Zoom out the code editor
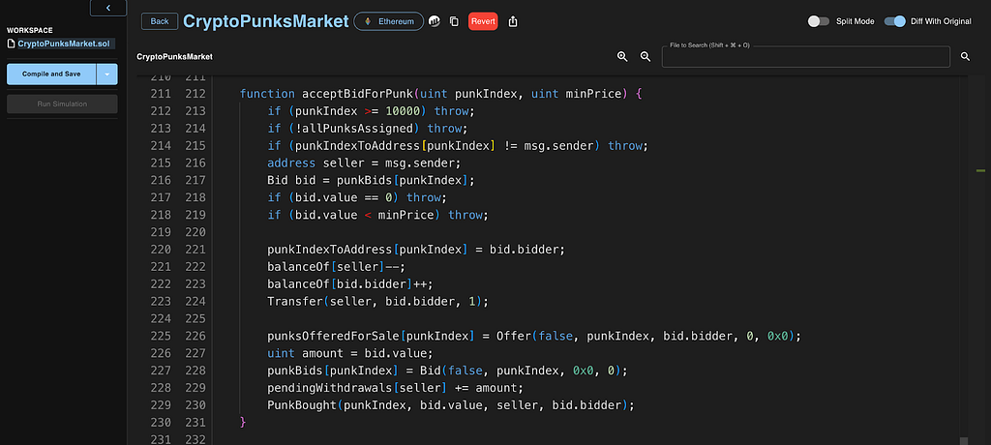Image resolution: width=991 pixels, height=445 pixels. (646, 56)
